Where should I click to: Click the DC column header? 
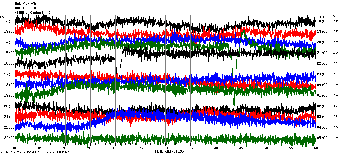pos(334,16)
